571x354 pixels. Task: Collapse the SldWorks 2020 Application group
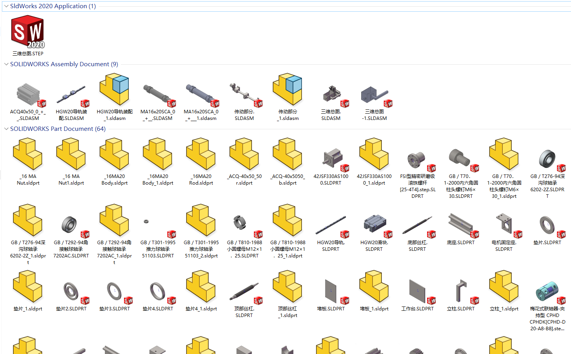[x=6, y=6]
